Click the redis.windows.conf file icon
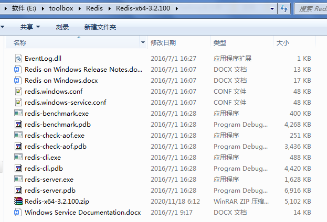Screen dimensions: 327x222 tap(18, 91)
